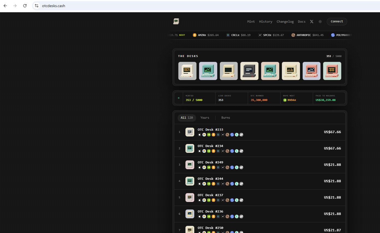Image resolution: width=380 pixels, height=233 pixels.
Task: Click the dark gray computer desk thumbnail
Action: click(x=249, y=71)
